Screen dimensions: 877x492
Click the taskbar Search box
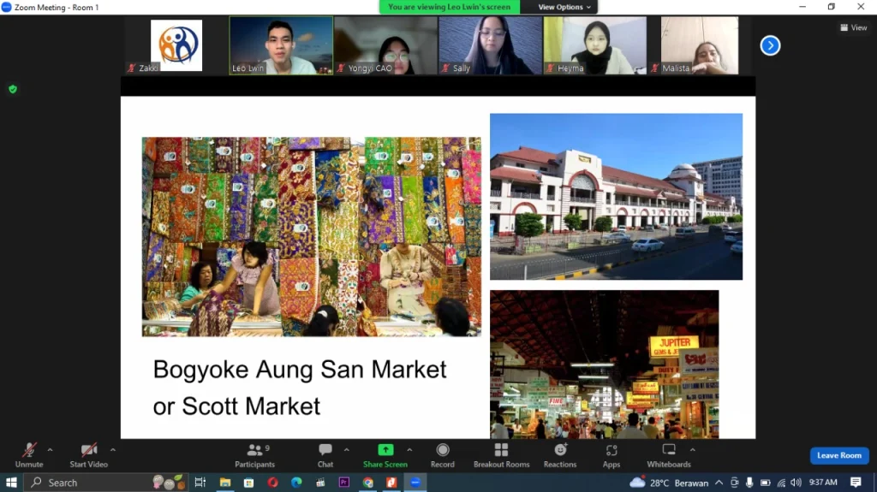pyautogui.click(x=105, y=483)
